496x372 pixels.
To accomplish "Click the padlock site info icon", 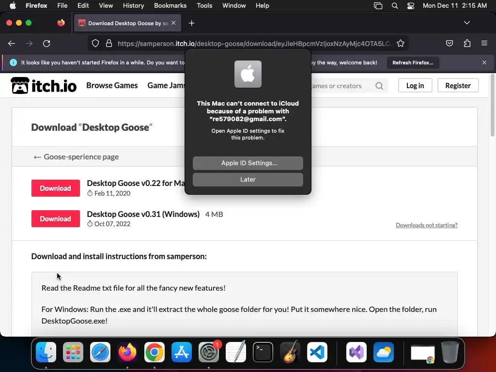I will [x=109, y=43].
